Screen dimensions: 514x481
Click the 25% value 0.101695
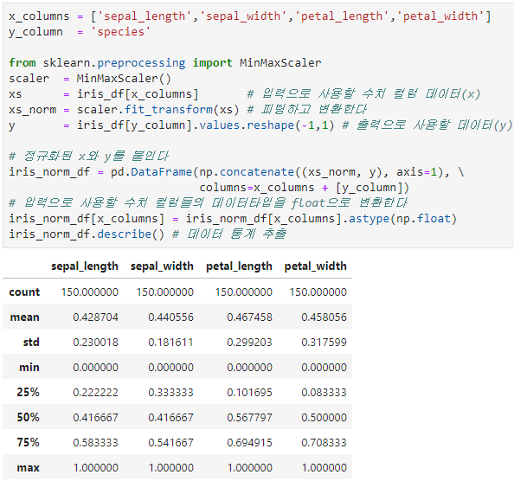tap(249, 392)
